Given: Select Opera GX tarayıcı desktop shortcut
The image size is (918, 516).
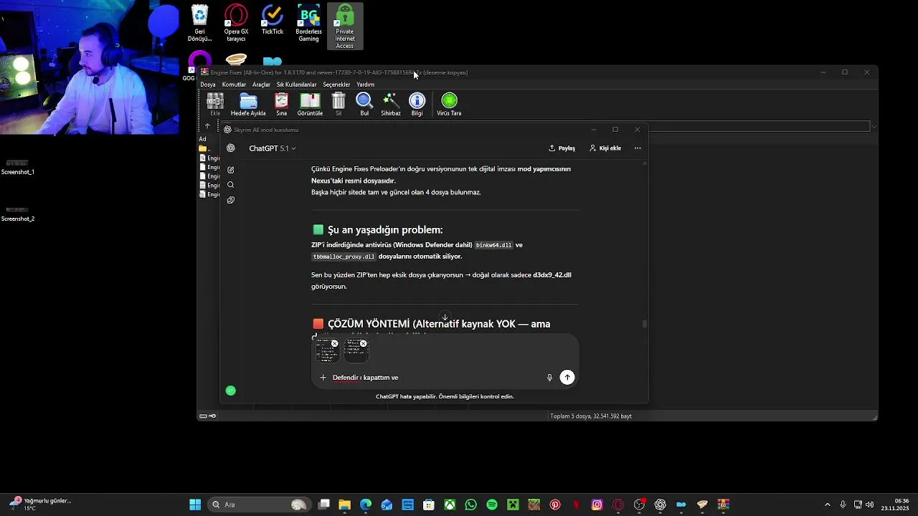Looking at the screenshot, I should [236, 23].
